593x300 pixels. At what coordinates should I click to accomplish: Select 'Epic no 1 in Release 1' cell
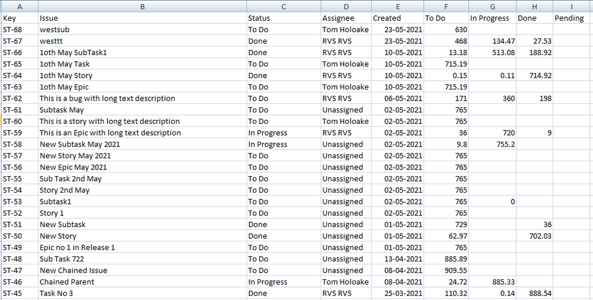(142, 248)
